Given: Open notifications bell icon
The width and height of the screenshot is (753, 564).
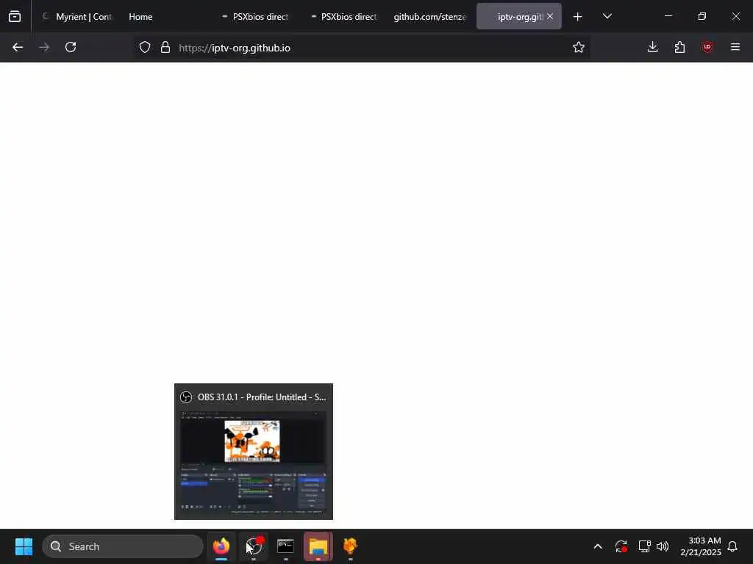Looking at the screenshot, I should [x=732, y=546].
